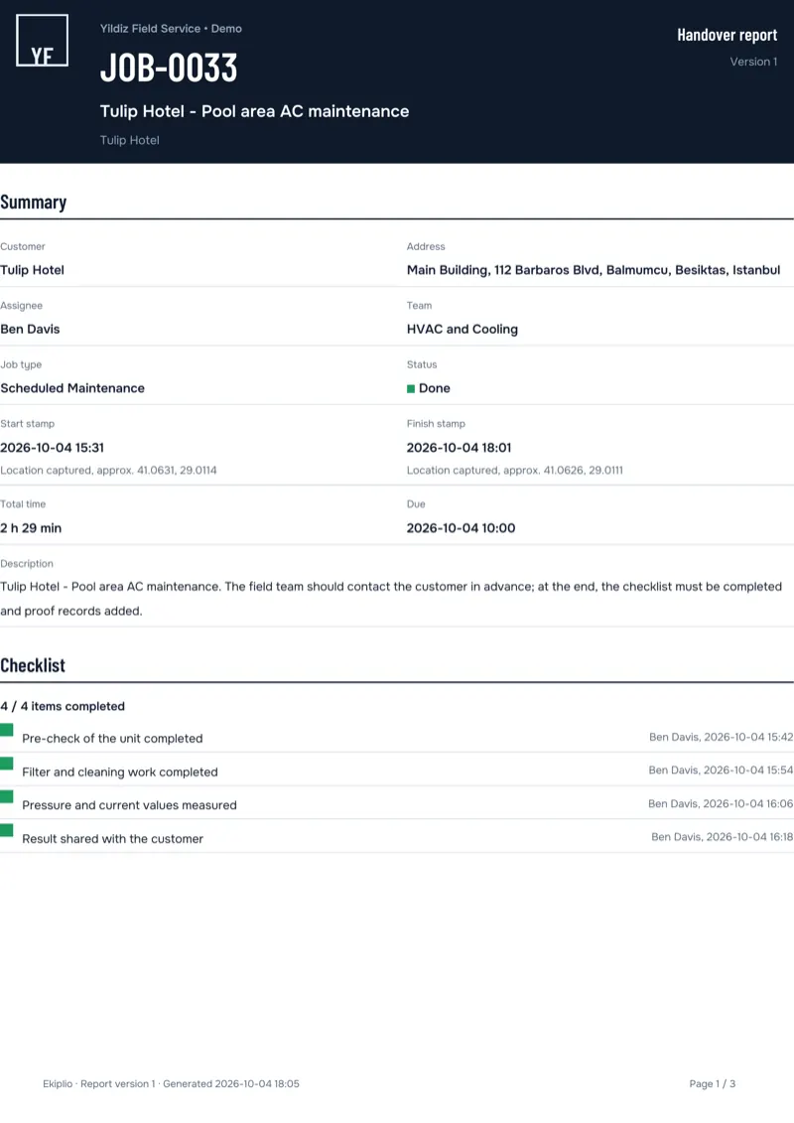
Task: Click the checkbox for Pressure and current values measured
Action: 7,797
